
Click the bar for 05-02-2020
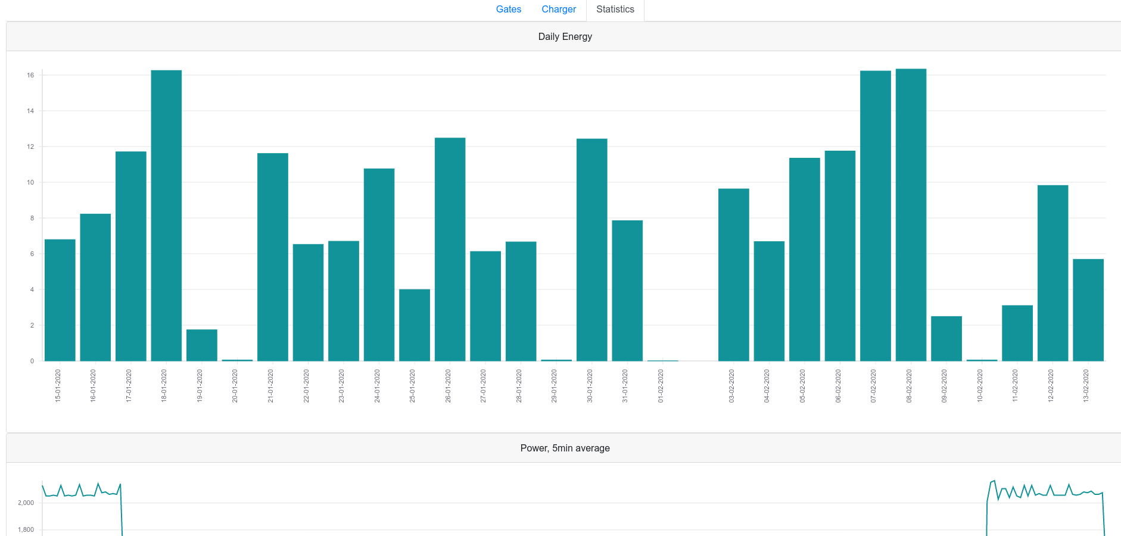tap(805, 260)
